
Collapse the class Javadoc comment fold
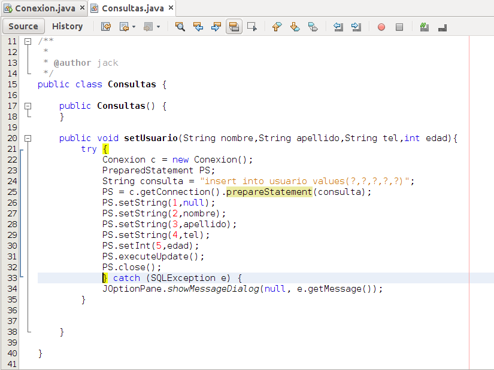pyautogui.click(x=26, y=41)
